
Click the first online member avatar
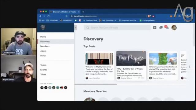(x=42, y=88)
